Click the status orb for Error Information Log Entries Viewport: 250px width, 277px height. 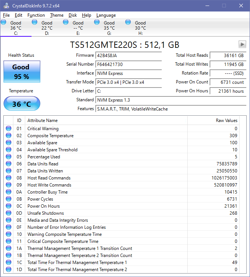click(x=9, y=227)
